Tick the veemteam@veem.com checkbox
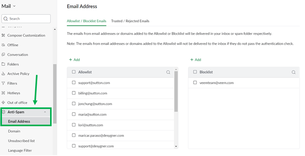Viewport: 305px width, 156px height. [x=195, y=82]
